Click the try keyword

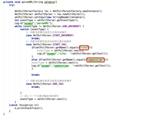point(11,5)
